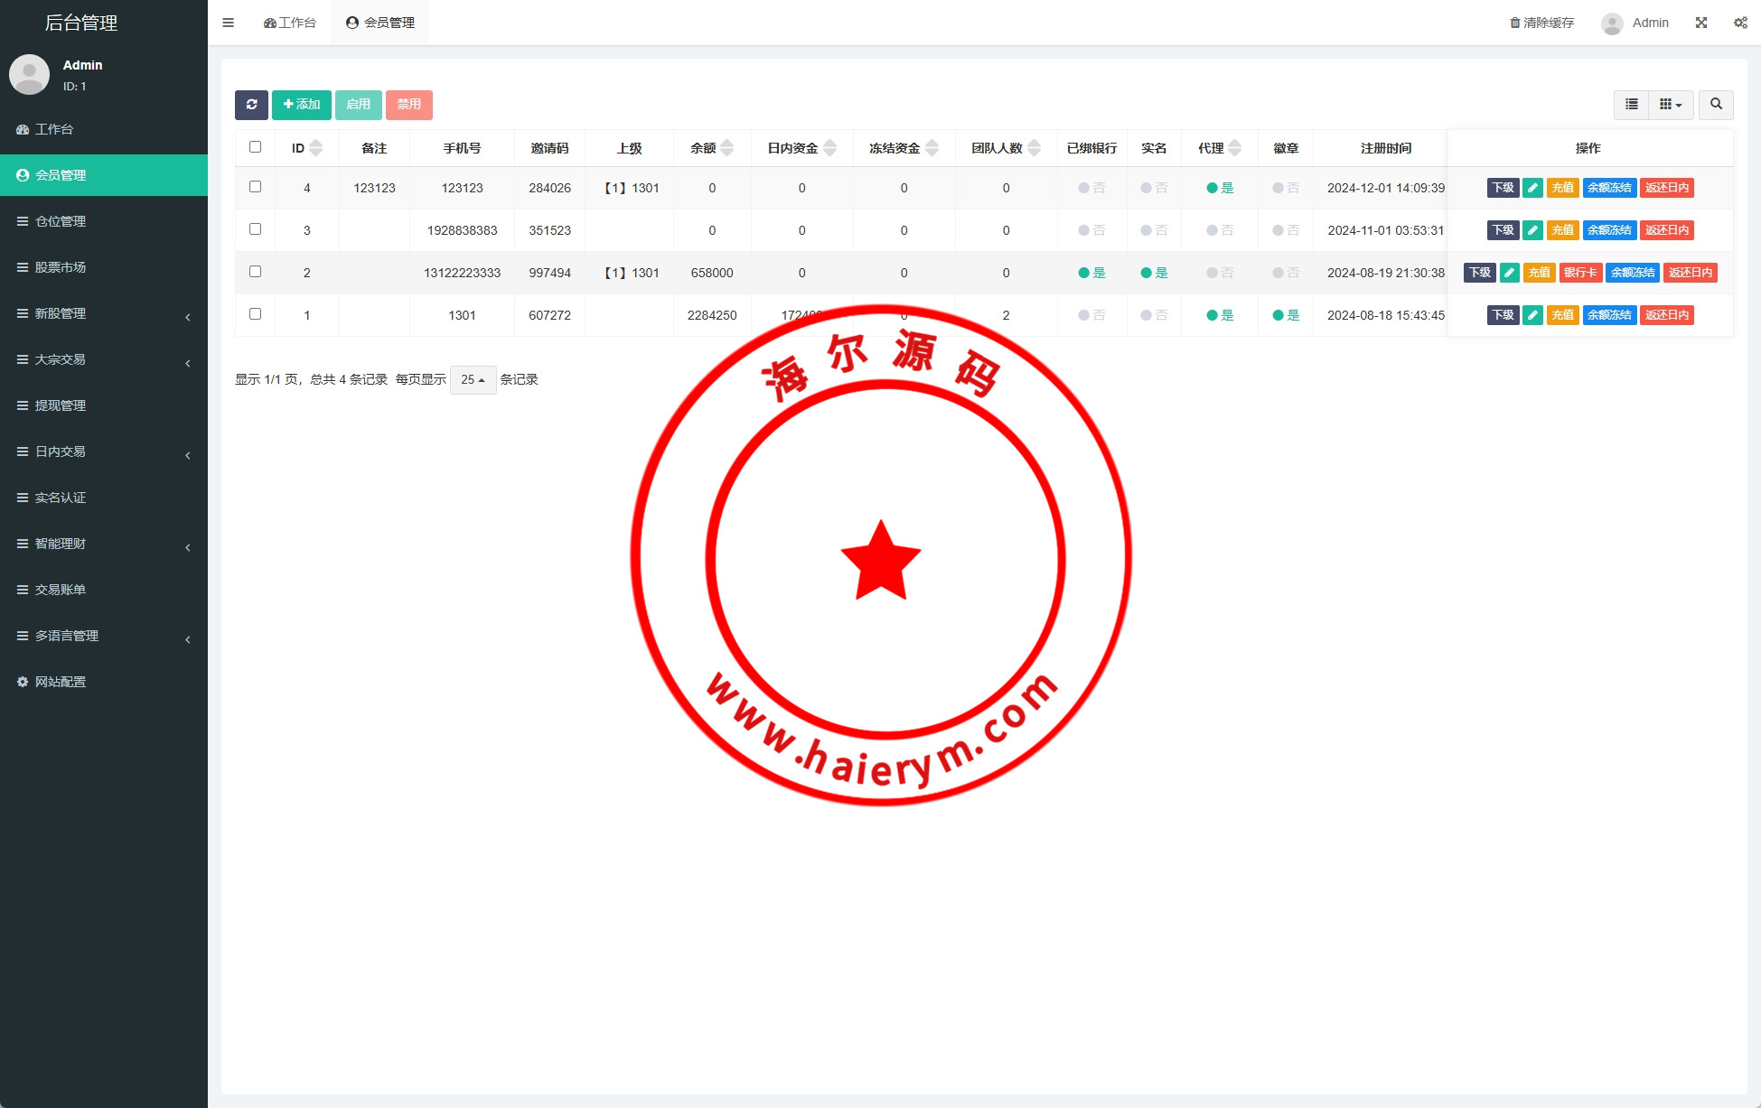Click the sidebar hamburger menu icon
This screenshot has width=1761, height=1108.
coord(228,23)
